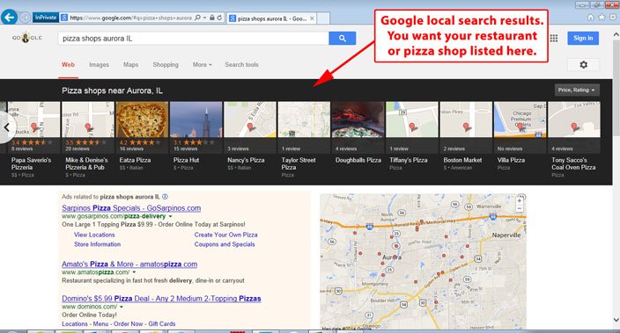Viewport: 620px width, 333px height.
Task: Go back with the browser back arrow
Action: [x=9, y=18]
